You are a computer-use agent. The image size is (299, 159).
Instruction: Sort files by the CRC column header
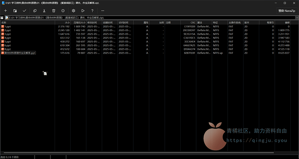tap(188, 23)
